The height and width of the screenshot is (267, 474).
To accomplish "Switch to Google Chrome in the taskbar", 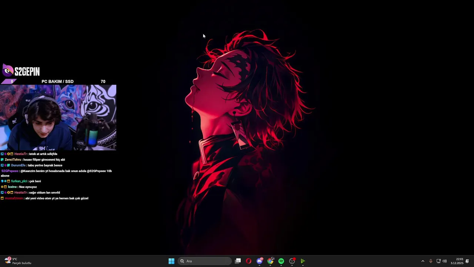I will pos(271,261).
